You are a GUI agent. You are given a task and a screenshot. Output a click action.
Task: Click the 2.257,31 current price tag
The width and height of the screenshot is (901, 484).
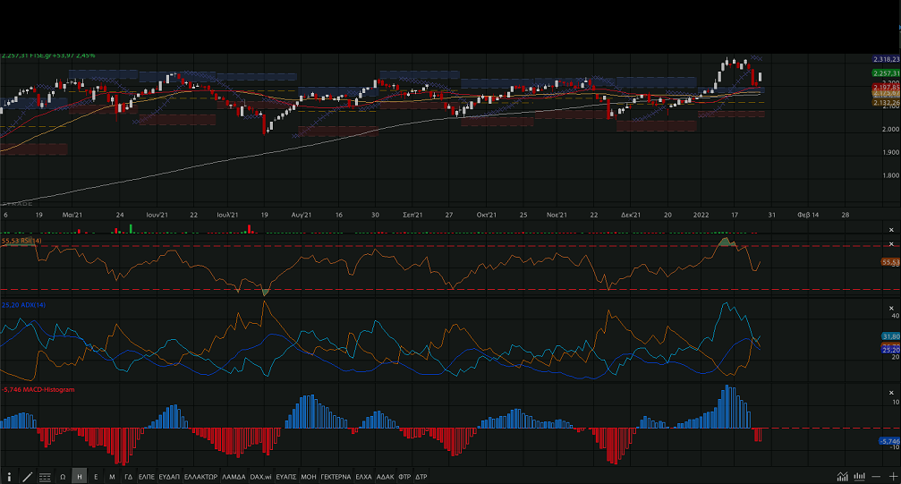pyautogui.click(x=884, y=72)
